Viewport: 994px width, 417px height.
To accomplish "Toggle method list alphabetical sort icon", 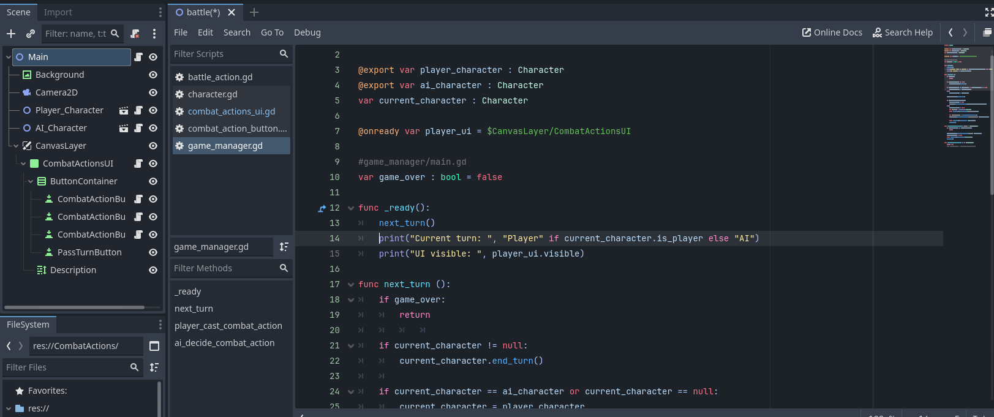I will 284,247.
